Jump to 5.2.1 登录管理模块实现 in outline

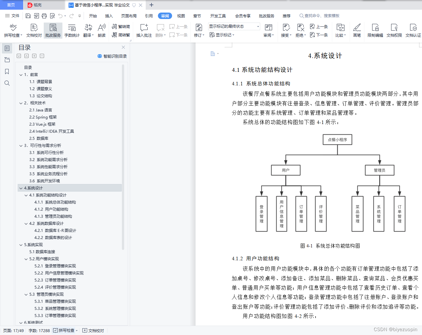point(55,266)
